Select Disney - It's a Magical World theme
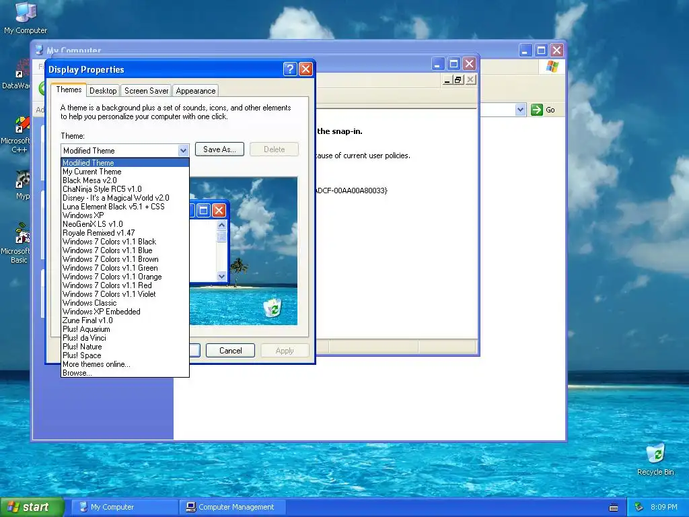689x517 pixels. click(124, 198)
